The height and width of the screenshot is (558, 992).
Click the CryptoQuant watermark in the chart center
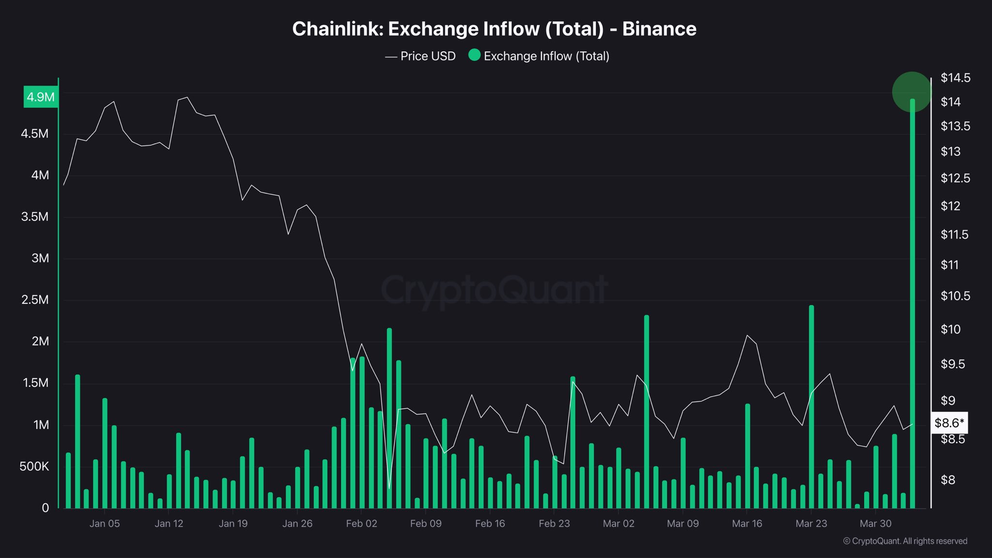click(494, 290)
